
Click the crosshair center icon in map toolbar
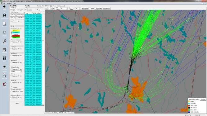point(54,9)
